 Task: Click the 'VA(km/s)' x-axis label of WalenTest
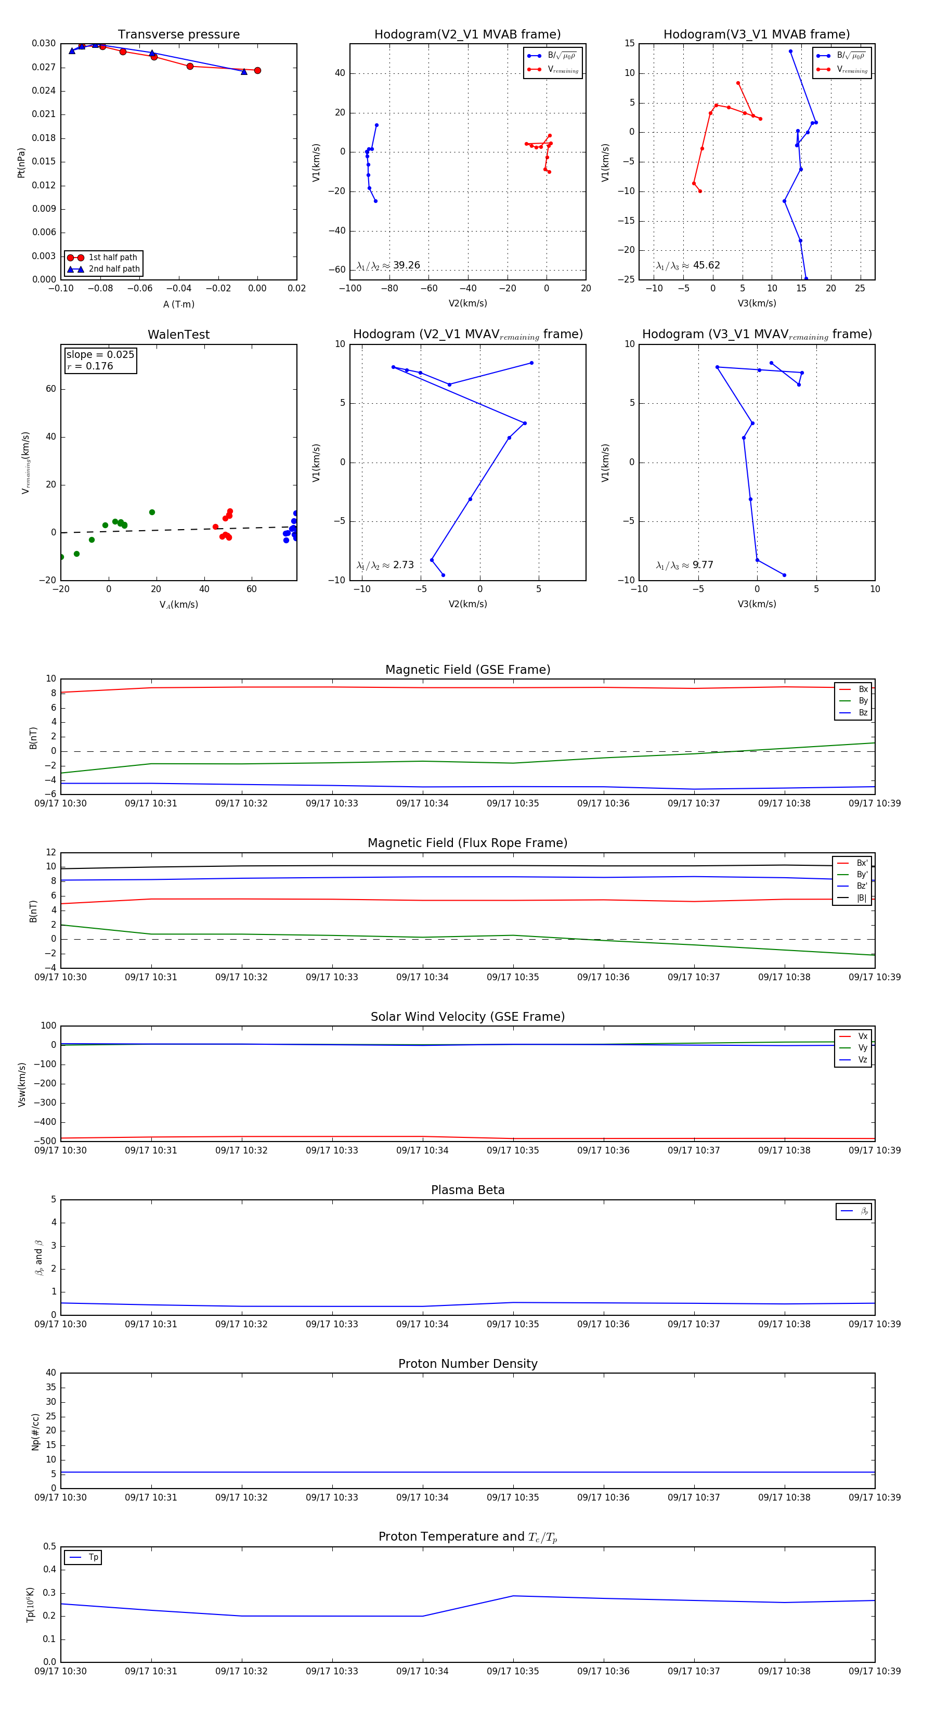click(178, 605)
